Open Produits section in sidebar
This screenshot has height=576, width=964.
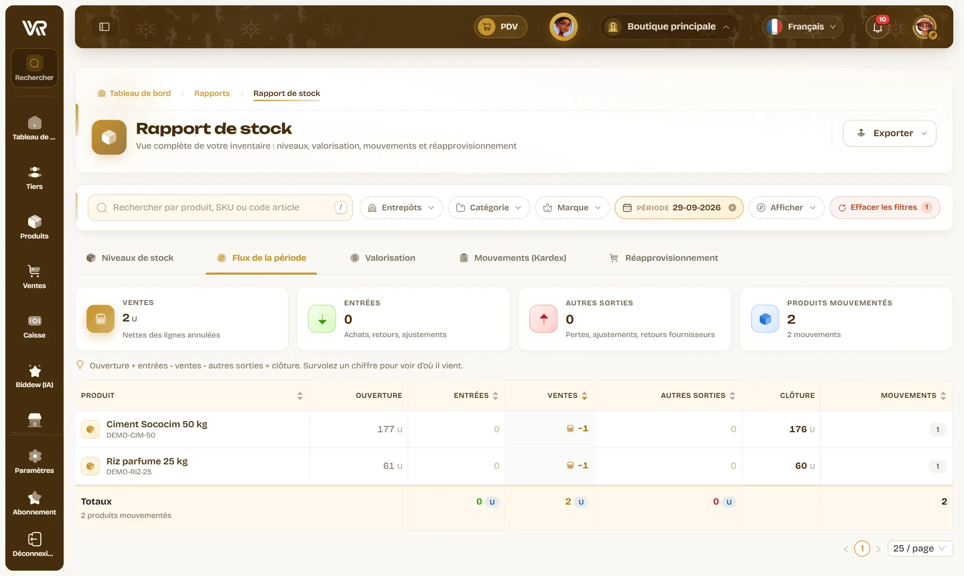[34, 227]
